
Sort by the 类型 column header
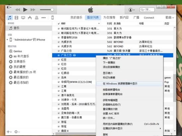click(x=167, y=23)
